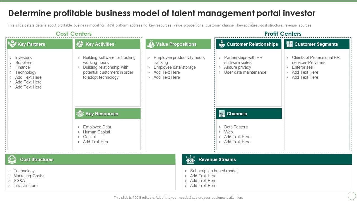Image resolution: width=357 pixels, height=201 pixels.
Task: Click the Cost Structures gear icon
Action: click(x=12, y=159)
